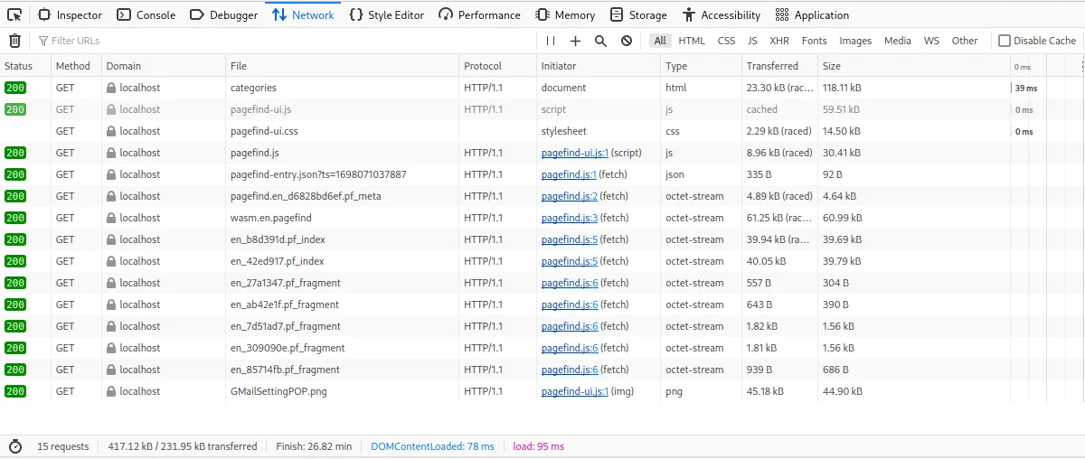The image size is (1085, 459).
Task: Open the network search magnifier icon
Action: tap(600, 41)
